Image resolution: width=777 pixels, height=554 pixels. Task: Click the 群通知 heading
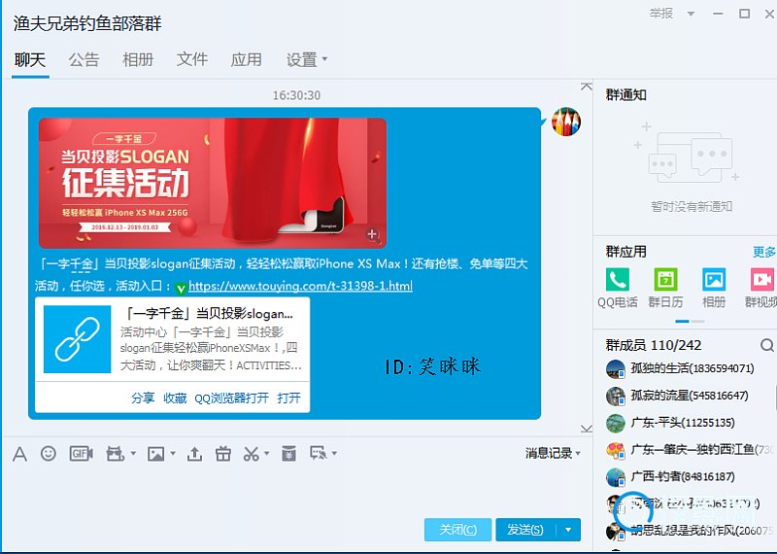click(x=625, y=94)
